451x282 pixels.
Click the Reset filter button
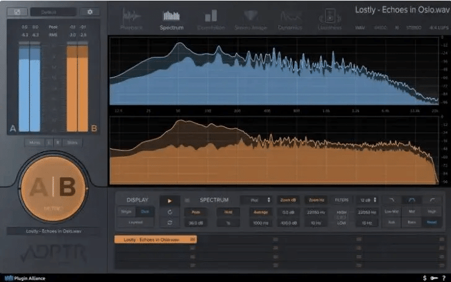[432, 223]
